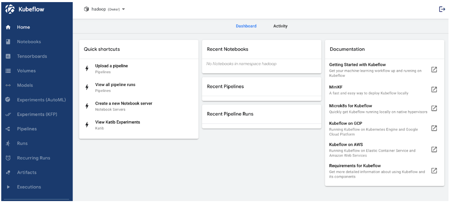Image resolution: width=451 pixels, height=204 pixels.
Task: Open external link icon for Kubeflow on GCP
Action: pyautogui.click(x=434, y=128)
